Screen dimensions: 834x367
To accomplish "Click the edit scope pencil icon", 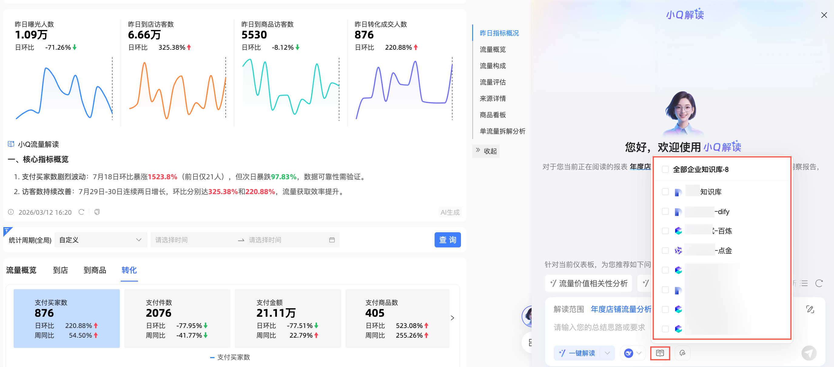I will (810, 309).
